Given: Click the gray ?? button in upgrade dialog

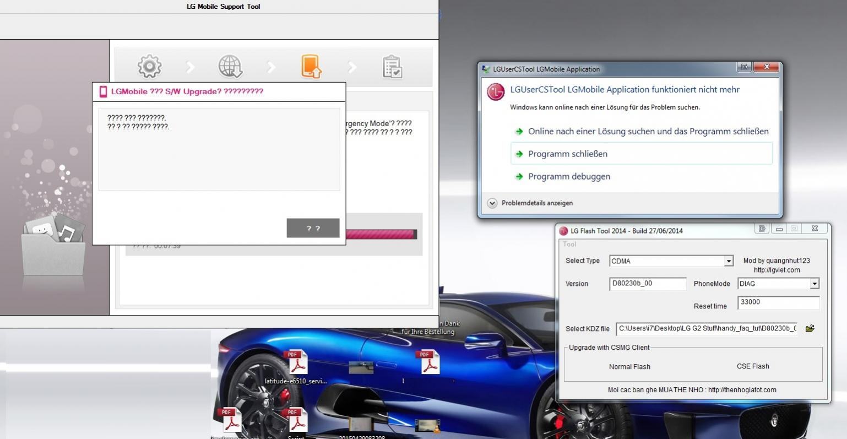Looking at the screenshot, I should [x=313, y=228].
